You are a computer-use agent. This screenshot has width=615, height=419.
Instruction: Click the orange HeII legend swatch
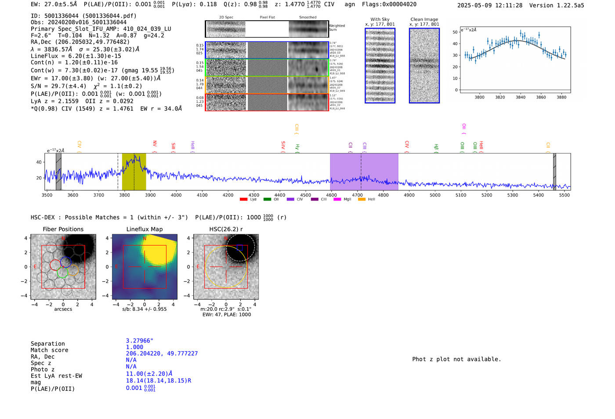362,199
